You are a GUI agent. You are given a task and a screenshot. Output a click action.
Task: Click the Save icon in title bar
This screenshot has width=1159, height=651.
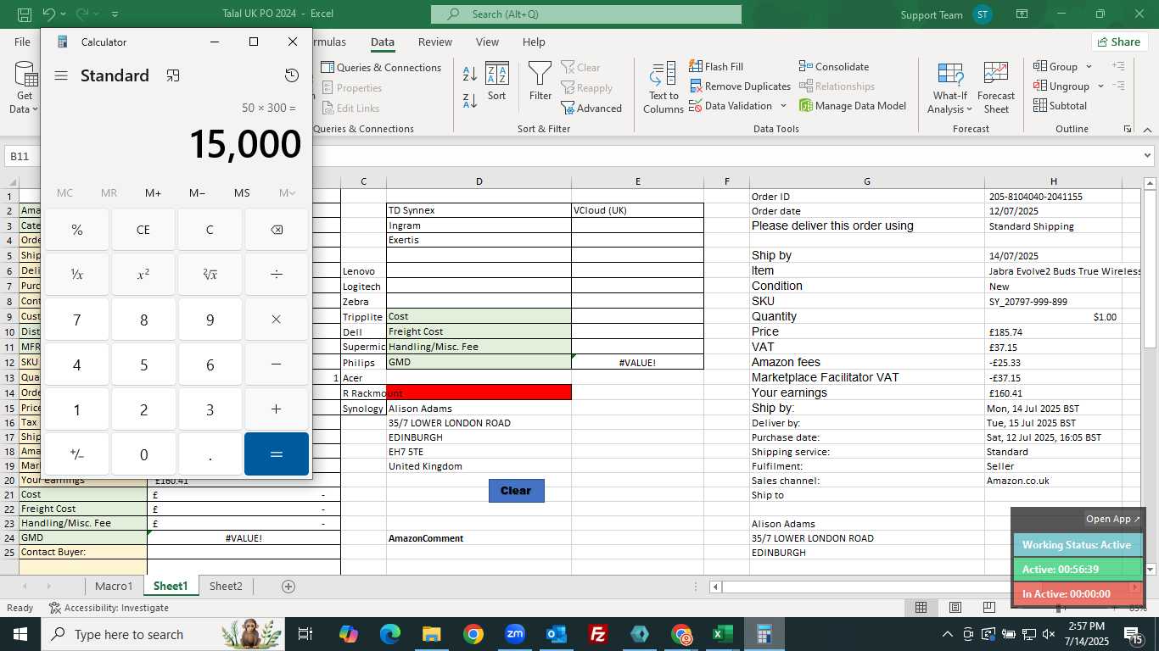point(25,14)
